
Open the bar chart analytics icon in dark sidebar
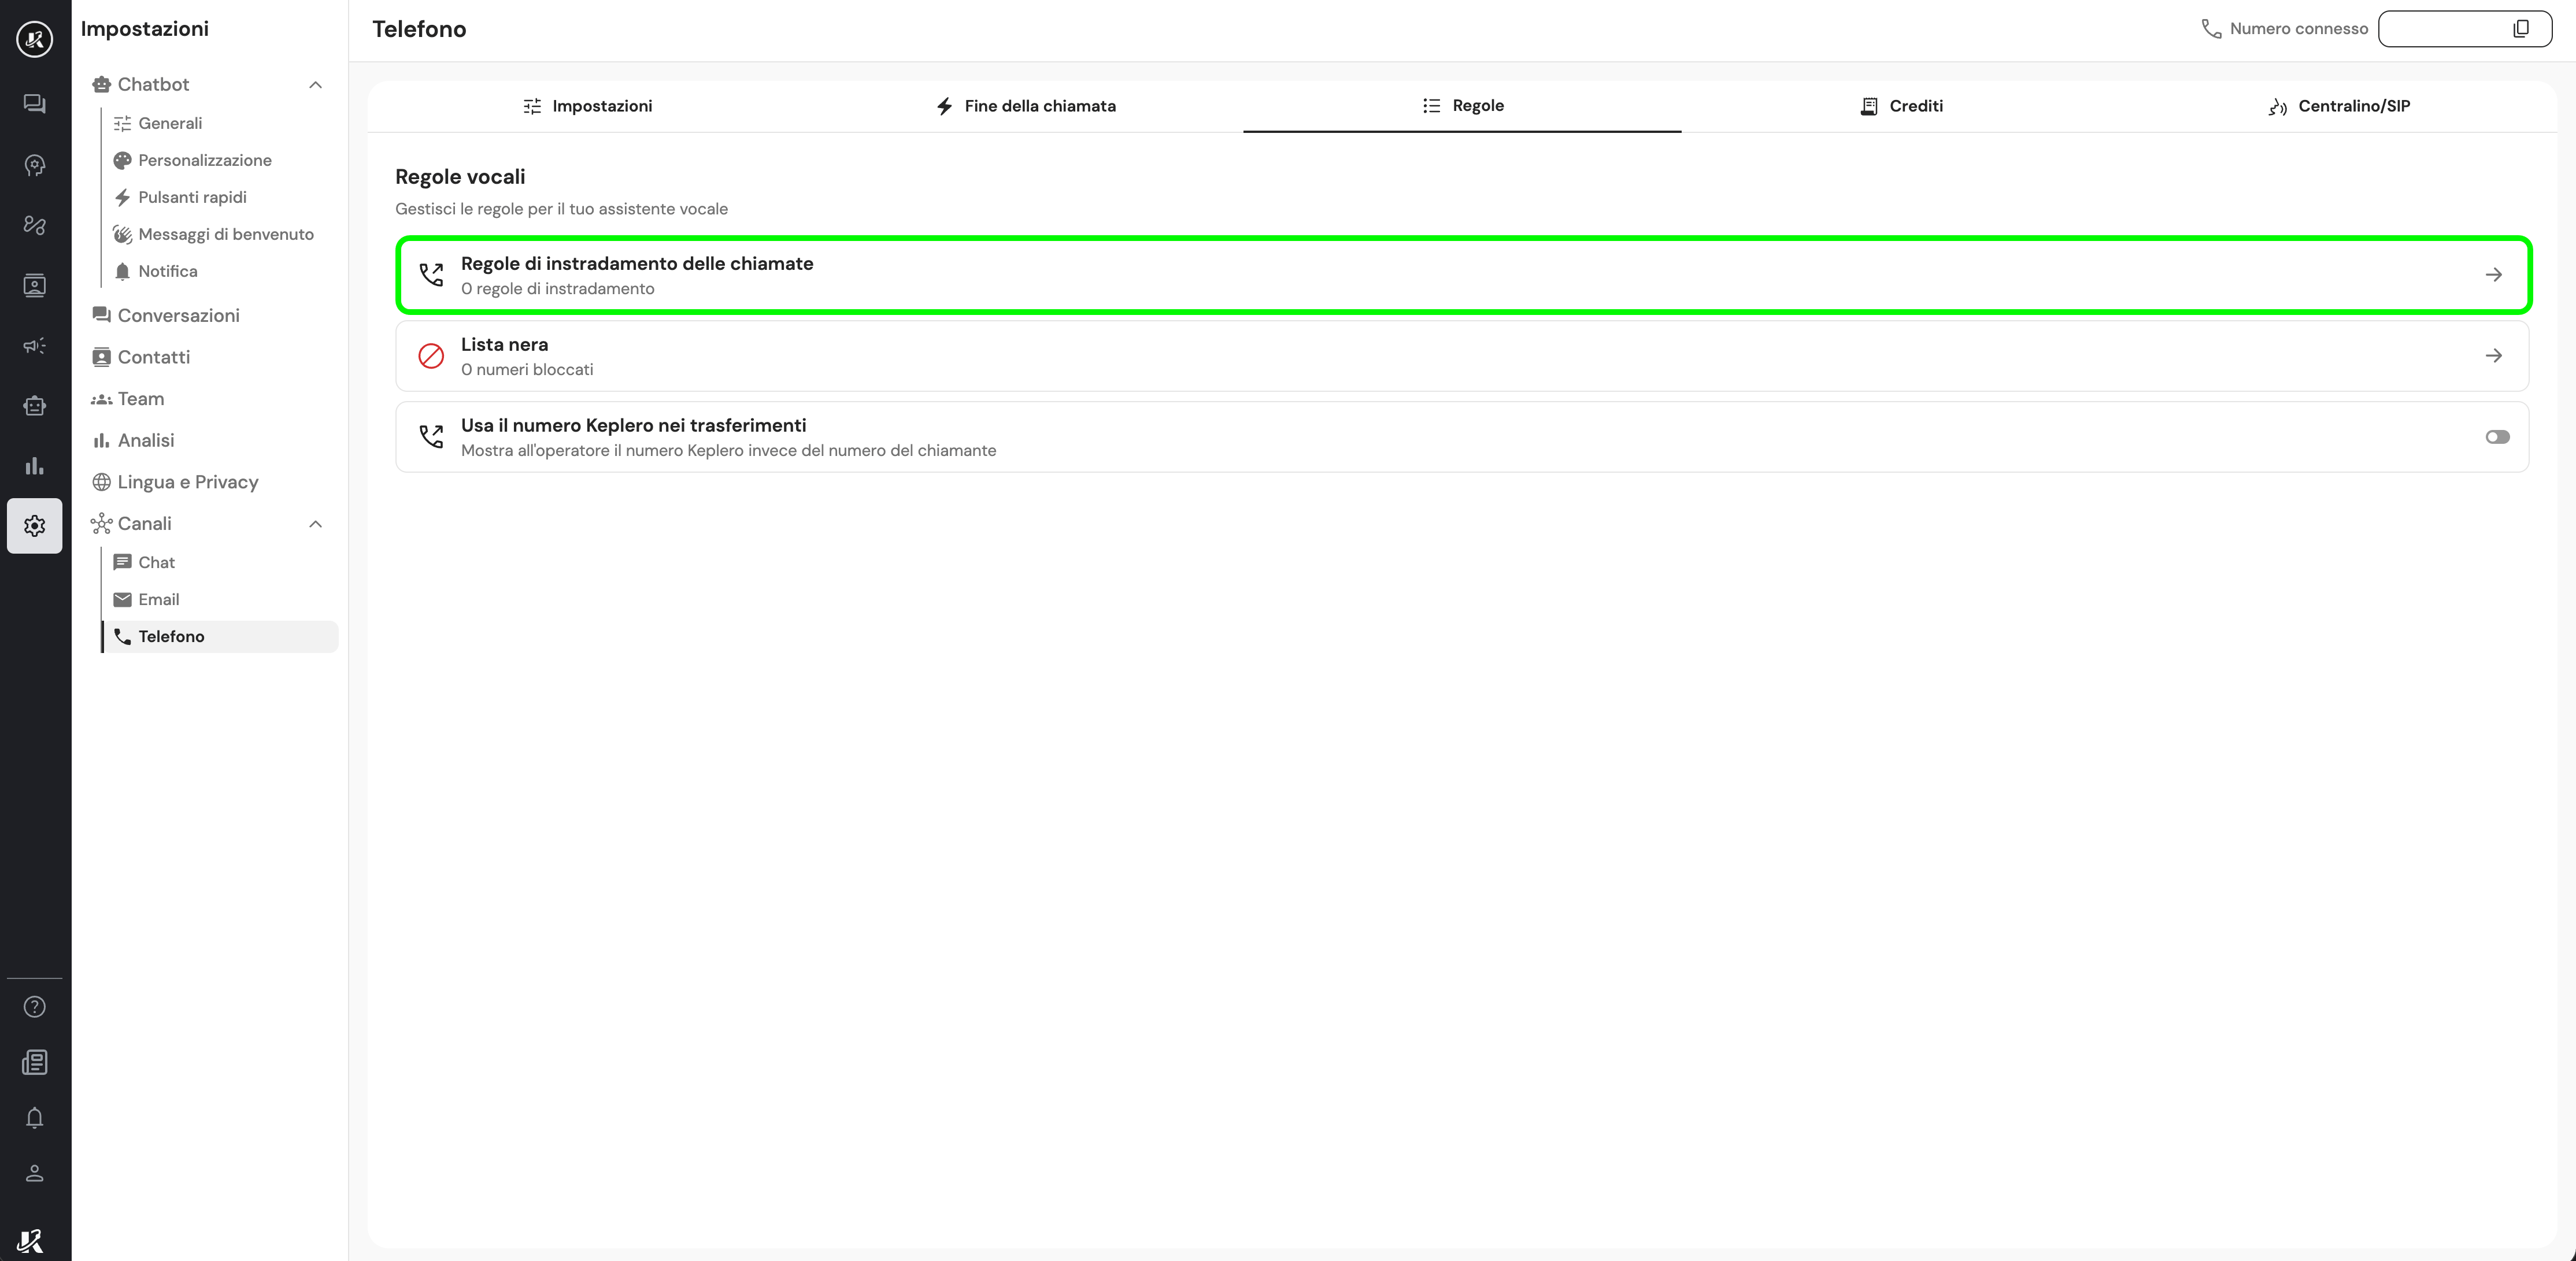pos(35,466)
